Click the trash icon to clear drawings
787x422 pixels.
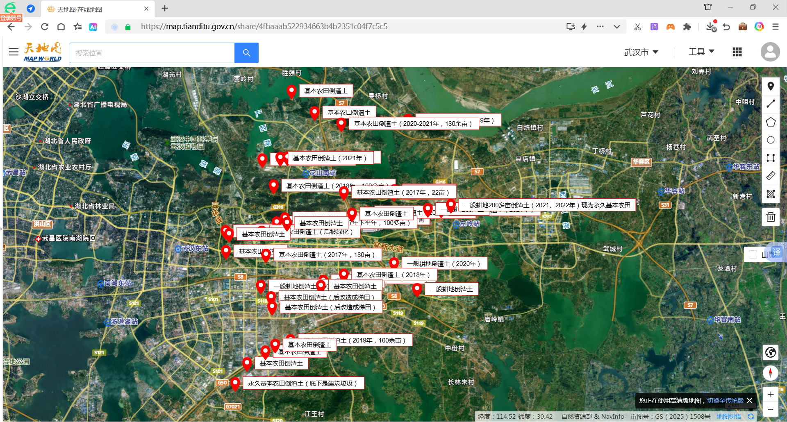(771, 217)
